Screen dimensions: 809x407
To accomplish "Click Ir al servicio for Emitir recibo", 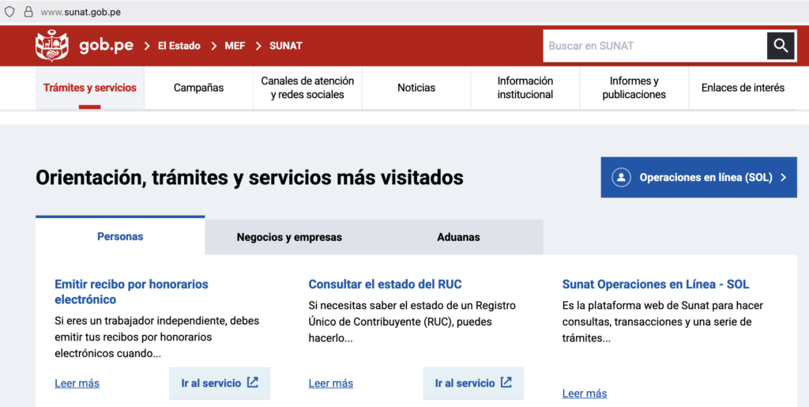I will pos(220,383).
